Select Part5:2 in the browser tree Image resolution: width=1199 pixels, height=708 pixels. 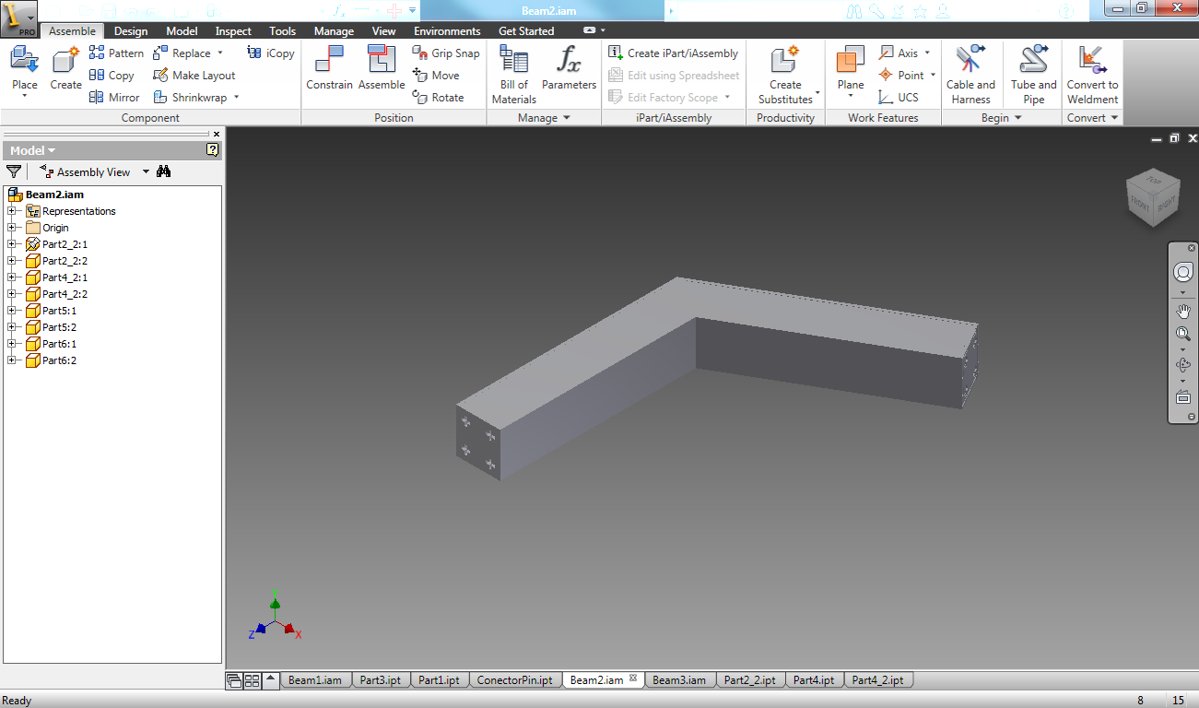[59, 327]
